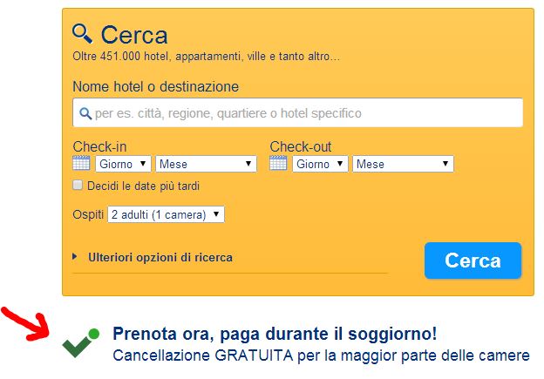Click 'Prenota ora, paga durante il soggiorno!' headline
Viewport: 544px width, 379px height.
tap(275, 334)
